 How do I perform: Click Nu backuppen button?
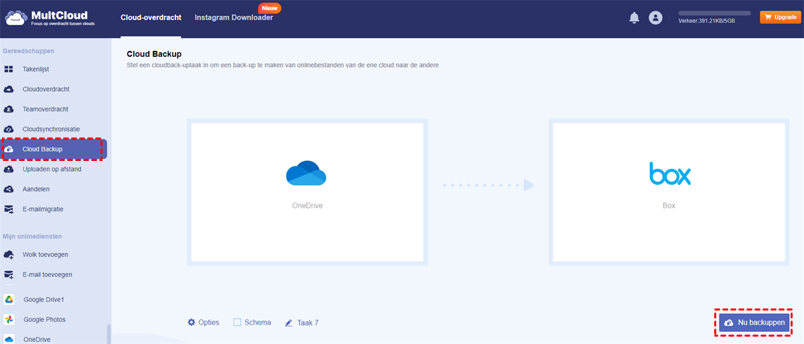[754, 323]
